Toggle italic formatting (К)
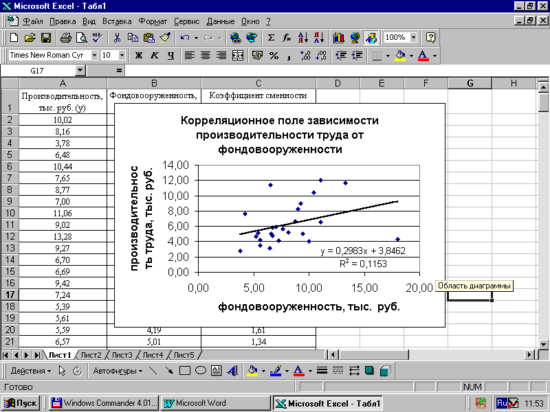 154,56
